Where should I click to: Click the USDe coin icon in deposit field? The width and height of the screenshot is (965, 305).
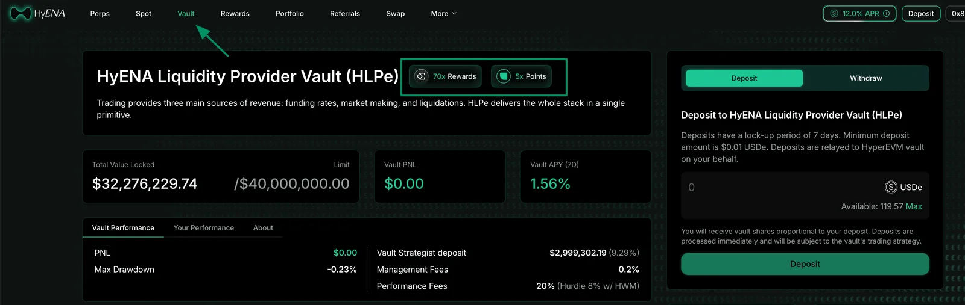[x=891, y=187]
